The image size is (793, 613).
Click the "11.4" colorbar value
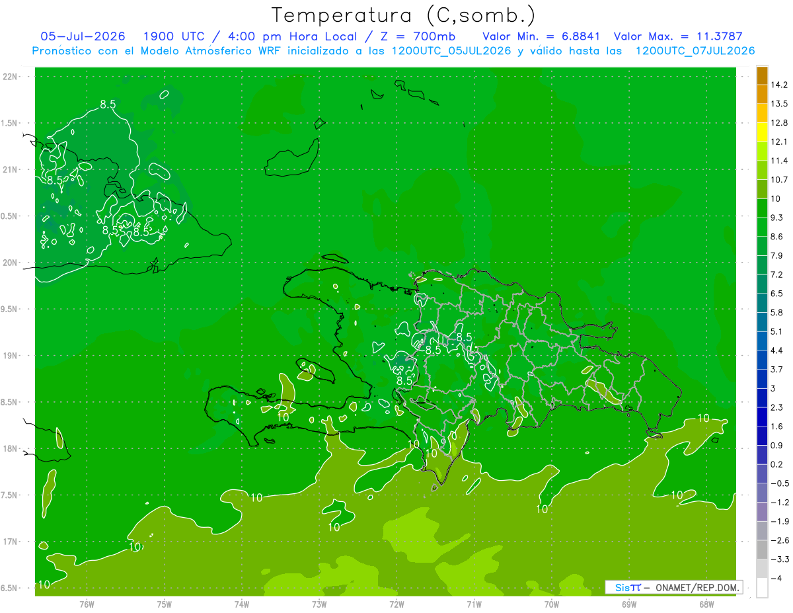point(779,161)
